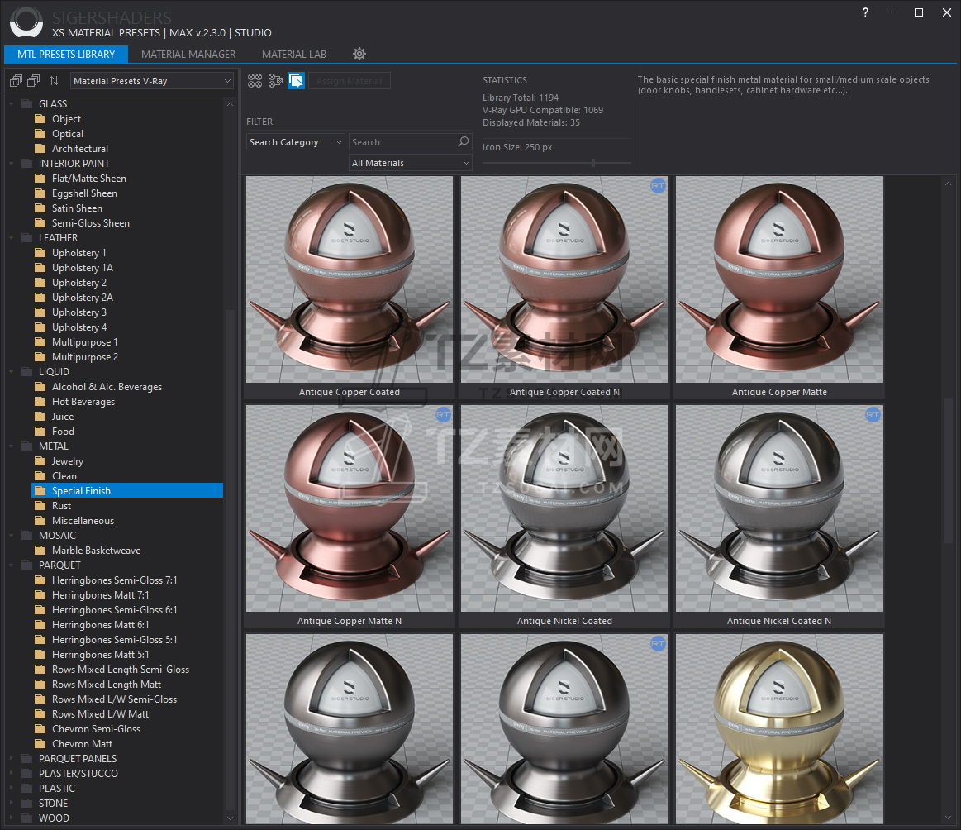Select the Antique Copper Coated N thumbnail
The width and height of the screenshot is (961, 830).
click(x=564, y=279)
